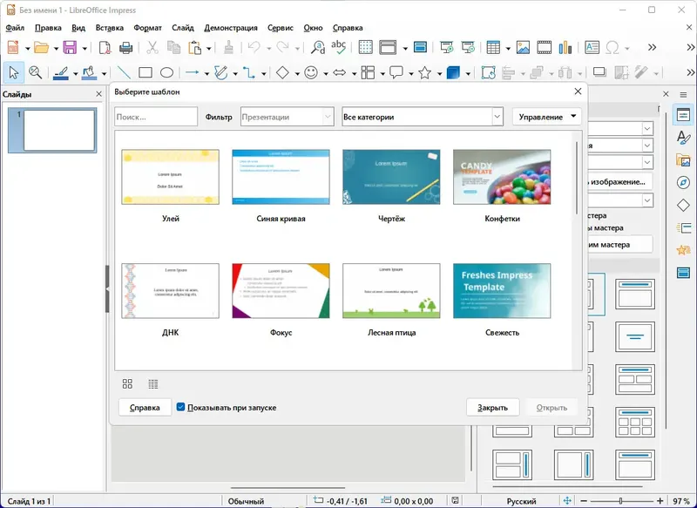This screenshot has width=697, height=508.
Task: Select the Ellipse tool in the drawing toolbar
Action: coord(166,72)
